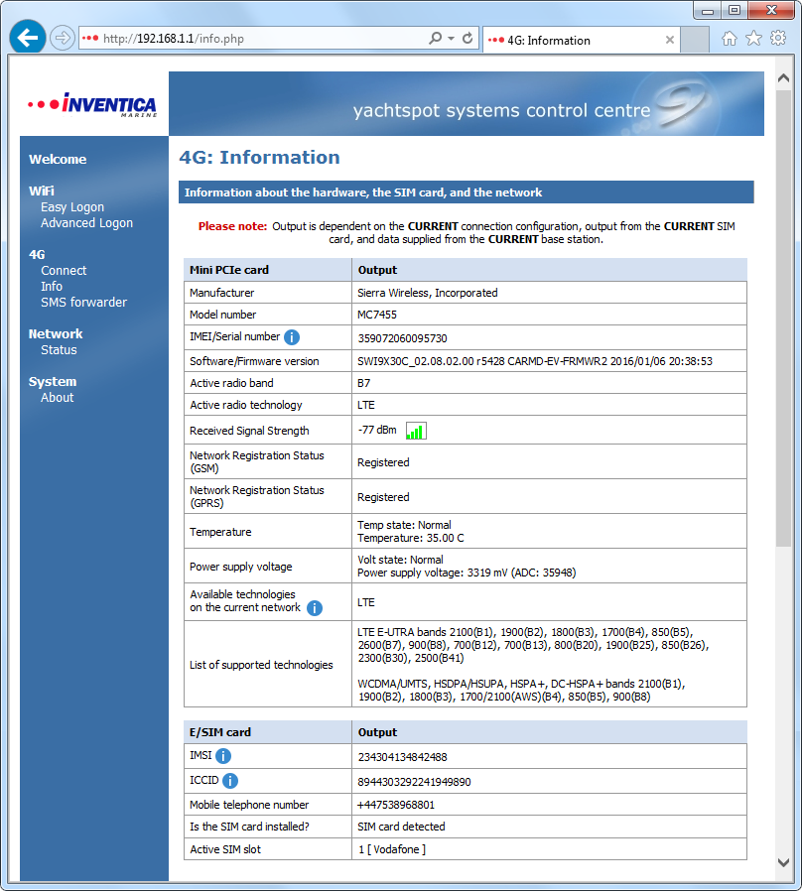Click the WiFi section heading
Image resolution: width=802 pixels, height=893 pixels.
42,191
